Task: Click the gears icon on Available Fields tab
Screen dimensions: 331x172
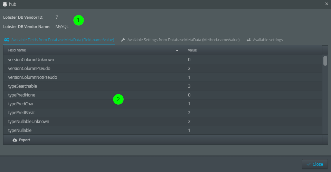Action: tap(6, 40)
